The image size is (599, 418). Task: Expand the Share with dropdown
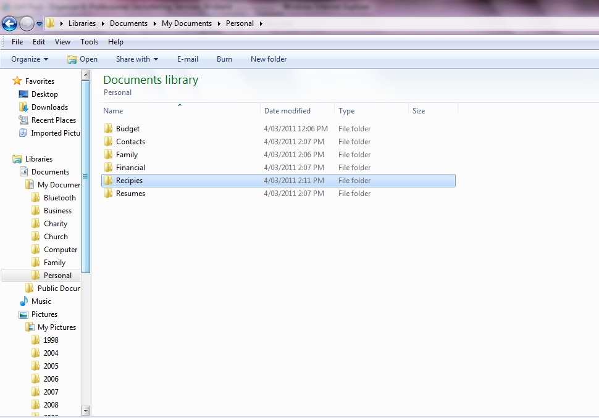[137, 59]
